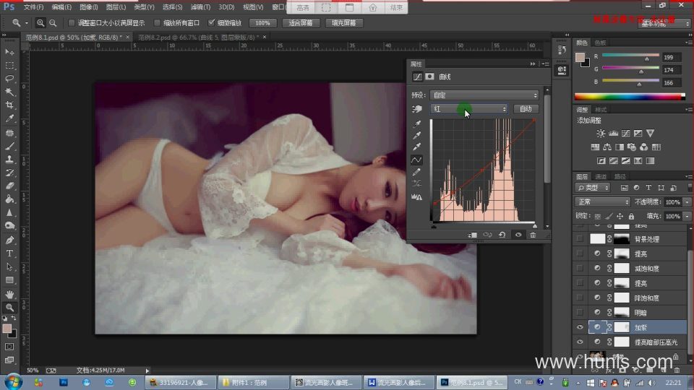The image size is (694, 390).
Task: Open the zoom tool preset picker arrow
Action: click(x=27, y=23)
